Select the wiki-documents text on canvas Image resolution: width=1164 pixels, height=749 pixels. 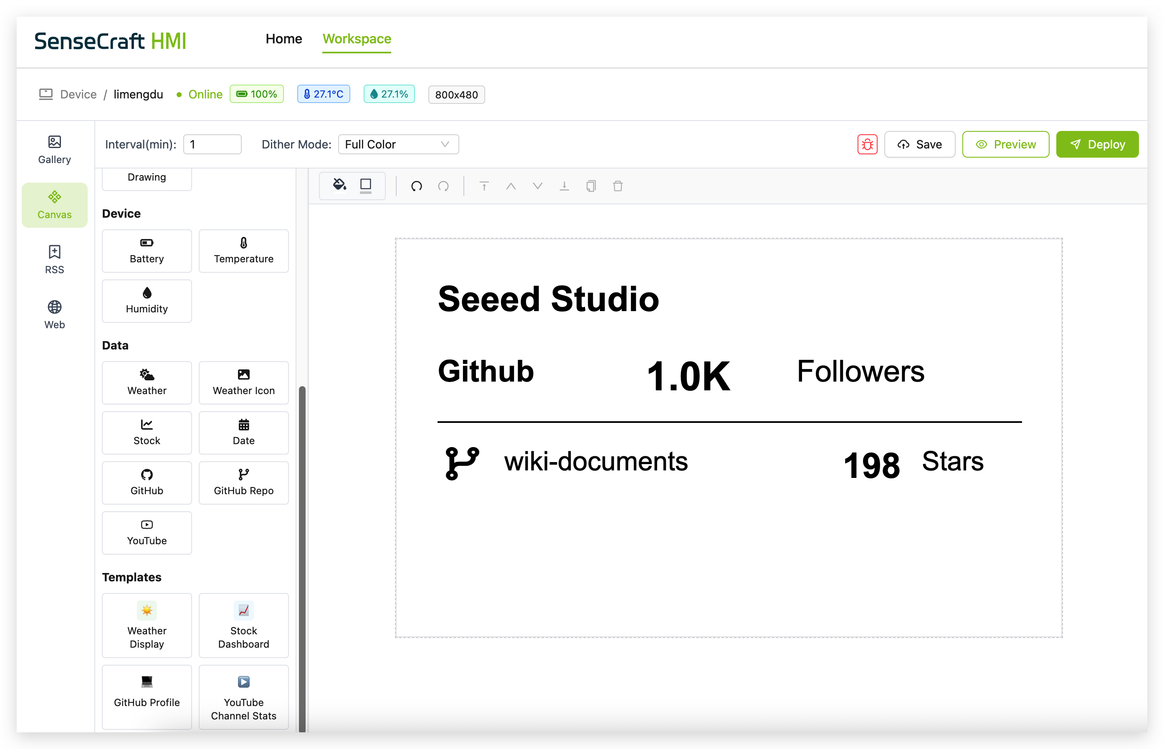[596, 462]
